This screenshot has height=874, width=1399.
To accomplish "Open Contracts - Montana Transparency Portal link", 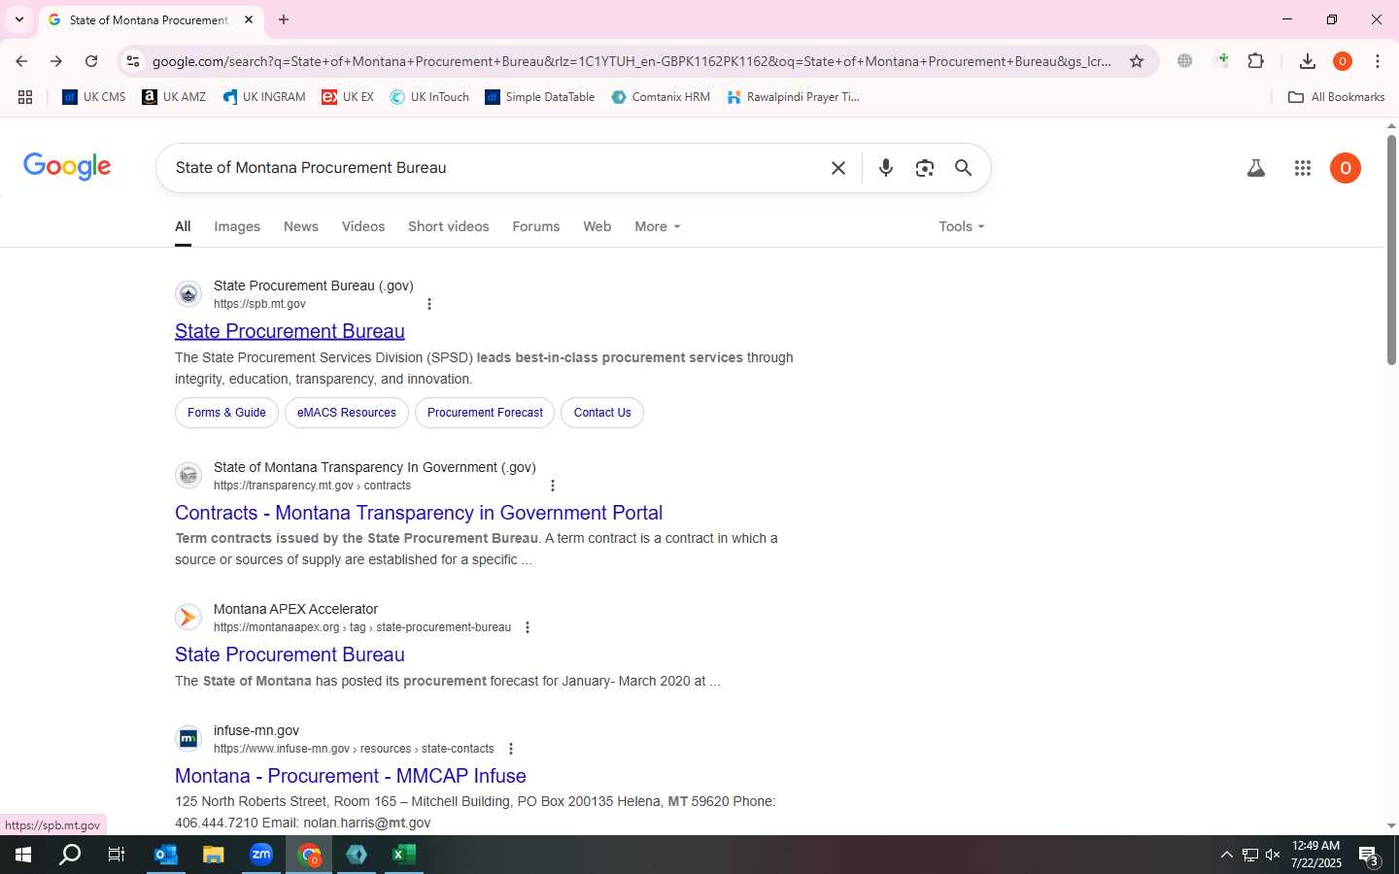I will pos(419,513).
